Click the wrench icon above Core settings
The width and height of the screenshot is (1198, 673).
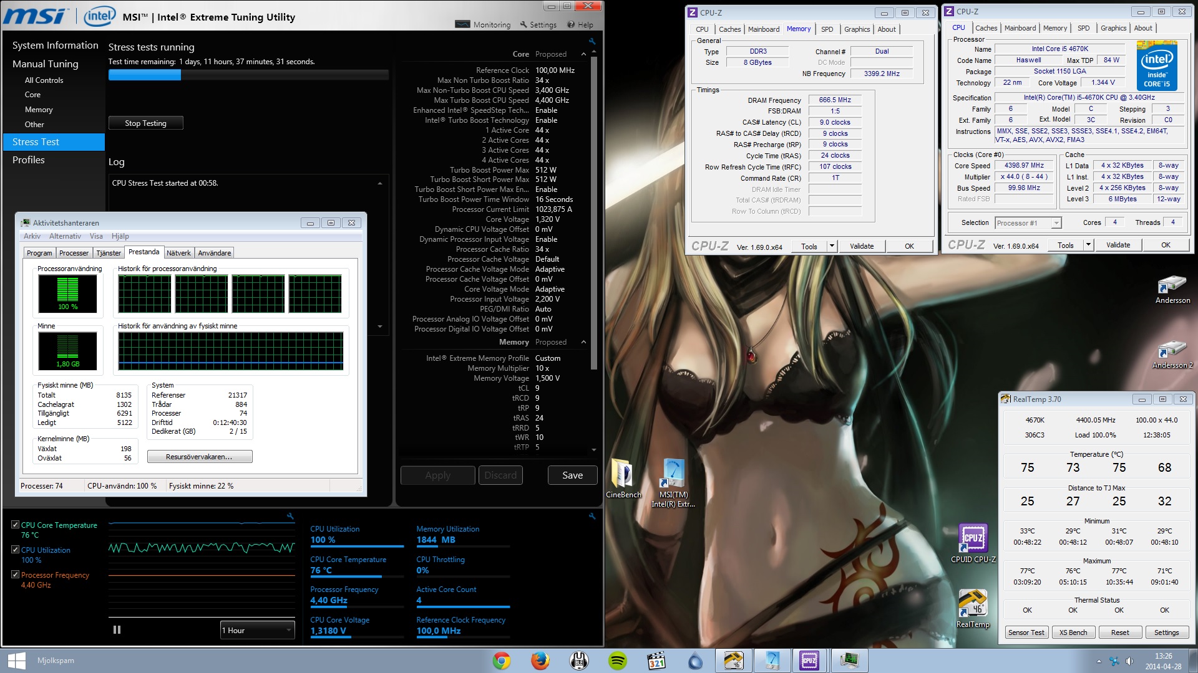click(x=592, y=42)
